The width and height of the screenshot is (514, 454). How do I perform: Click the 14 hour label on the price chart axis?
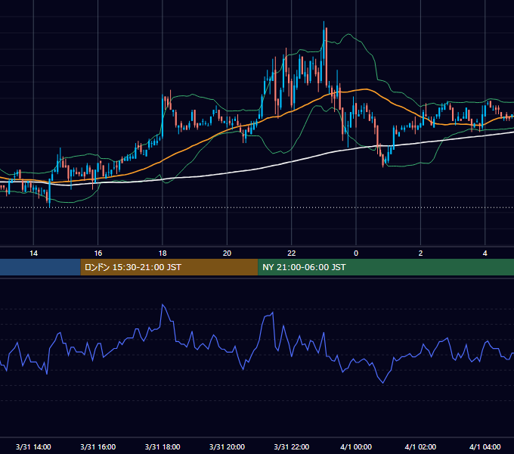pos(33,253)
